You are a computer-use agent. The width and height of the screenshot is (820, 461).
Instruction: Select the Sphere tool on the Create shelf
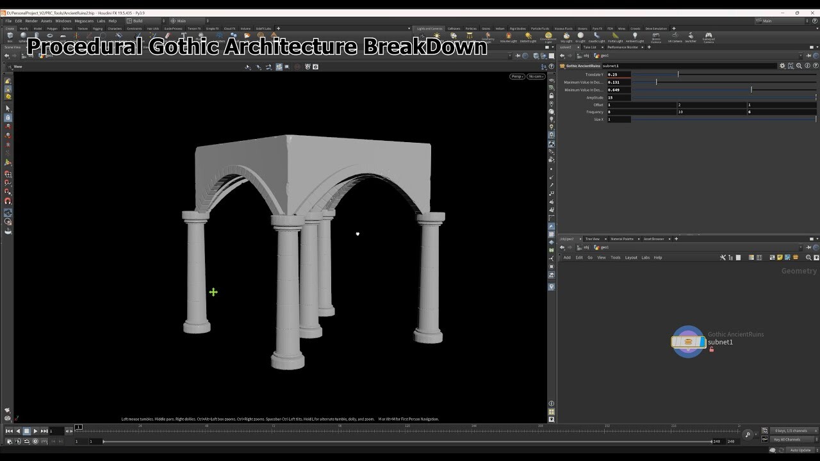click(x=24, y=36)
